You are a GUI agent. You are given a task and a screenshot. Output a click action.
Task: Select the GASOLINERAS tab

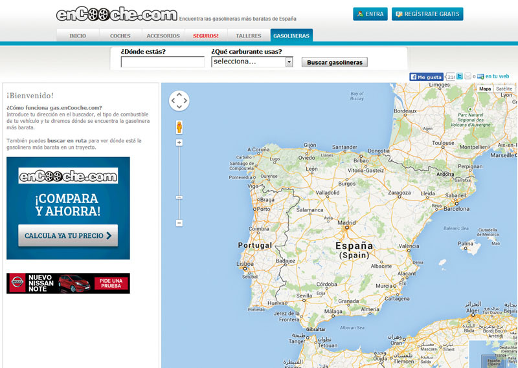[x=291, y=36]
